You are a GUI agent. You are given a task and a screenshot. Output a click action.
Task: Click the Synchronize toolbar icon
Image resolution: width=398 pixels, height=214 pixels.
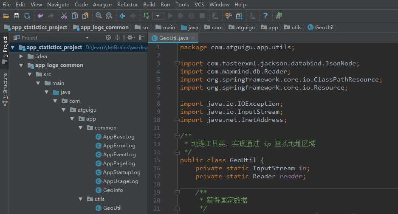click(x=27, y=16)
